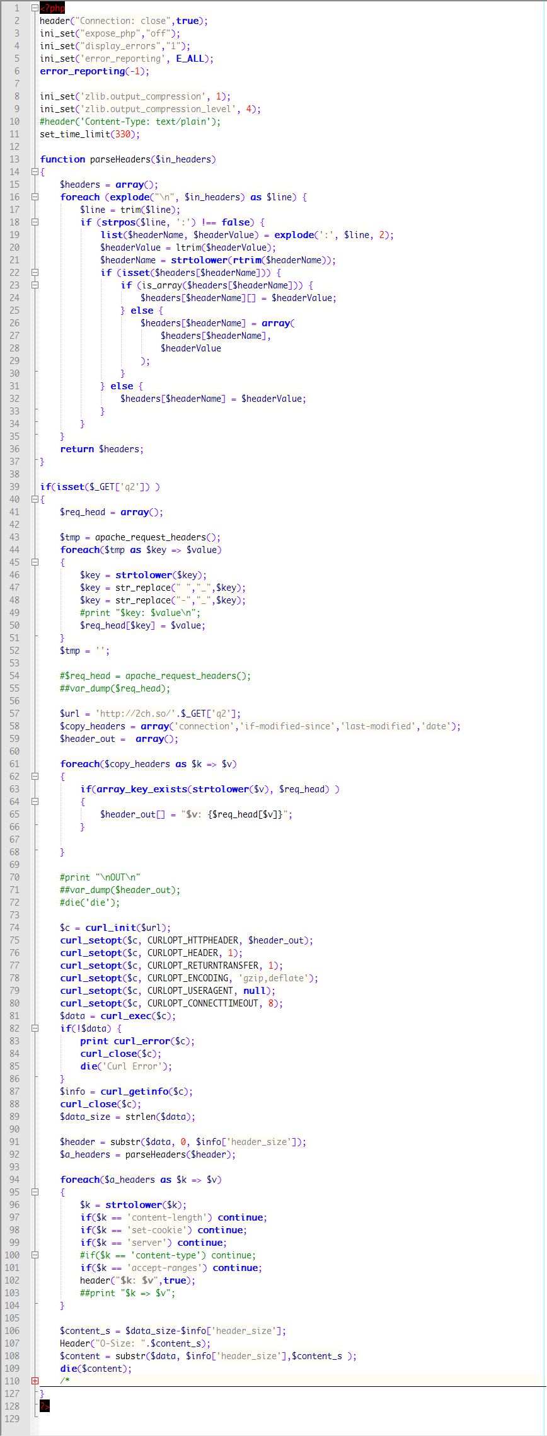The width and height of the screenshot is (547, 1436).
Task: Click the 'Curl Error' string
Action: 134,1066
